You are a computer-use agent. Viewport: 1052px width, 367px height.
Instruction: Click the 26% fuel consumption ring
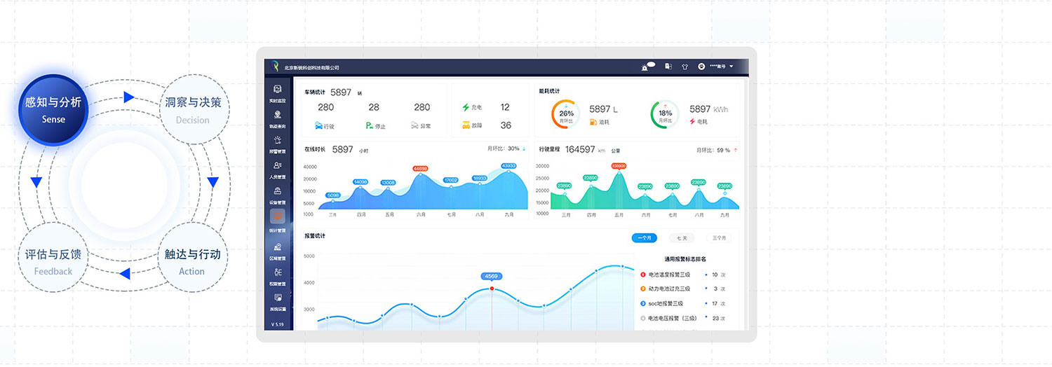(x=566, y=113)
